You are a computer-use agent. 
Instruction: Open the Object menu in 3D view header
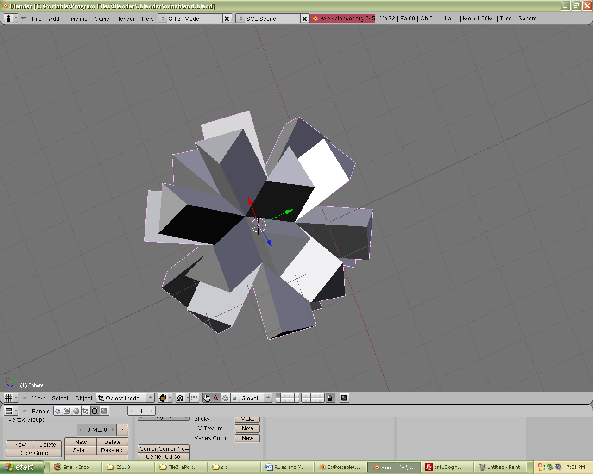83,398
